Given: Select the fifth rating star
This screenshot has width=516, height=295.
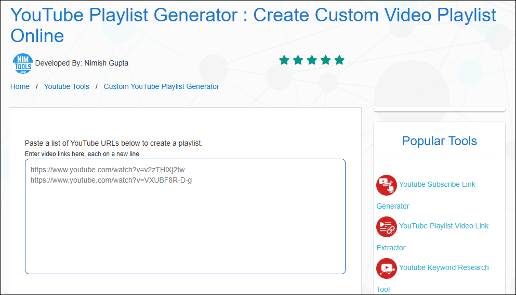Looking at the screenshot, I should (x=339, y=60).
